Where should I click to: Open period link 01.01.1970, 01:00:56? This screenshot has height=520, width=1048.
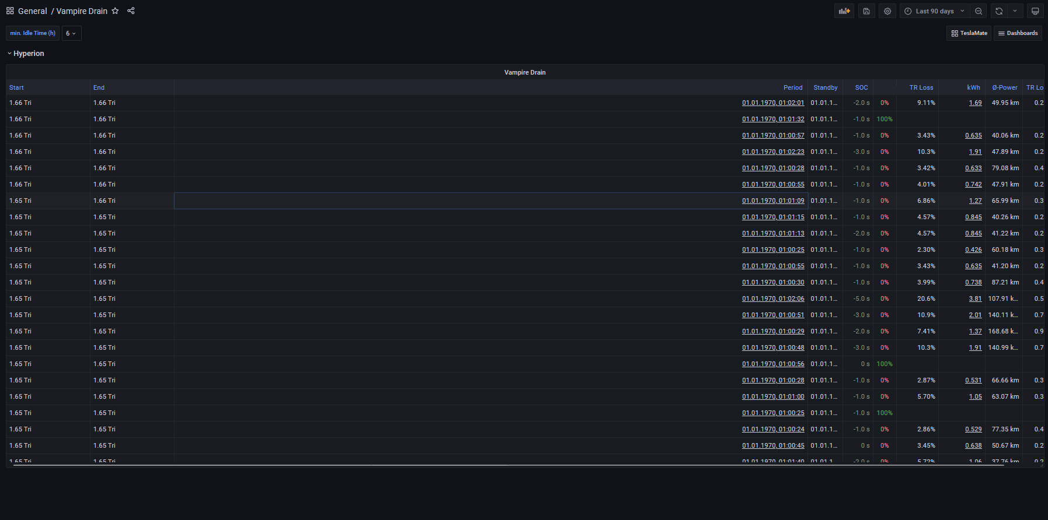773,364
